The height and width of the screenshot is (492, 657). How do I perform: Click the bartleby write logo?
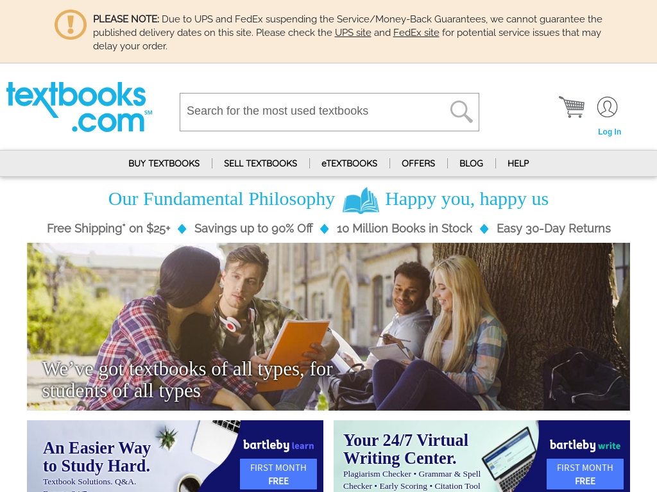(585, 445)
